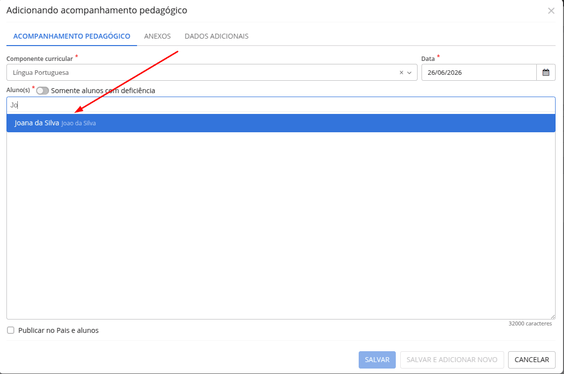
Task: Select the Acompanhamento Pedagógico tab
Action: coord(72,36)
